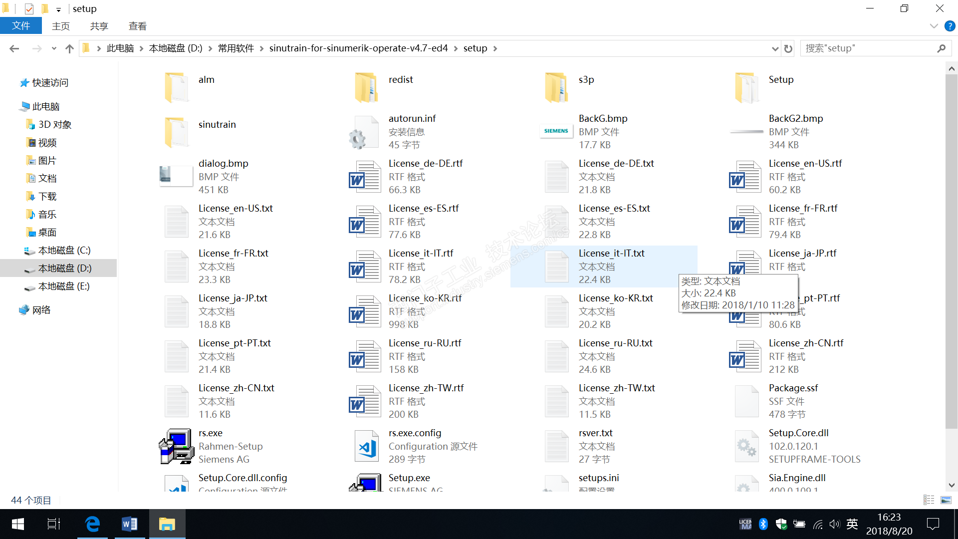Navigate to 常用软件 in breadcrumb path
Viewport: 958px width, 539px height.
[x=236, y=48]
